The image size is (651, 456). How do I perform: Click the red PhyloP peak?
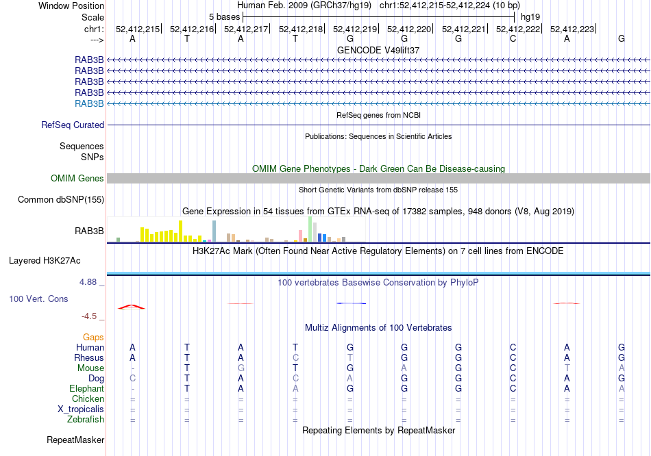tap(132, 307)
